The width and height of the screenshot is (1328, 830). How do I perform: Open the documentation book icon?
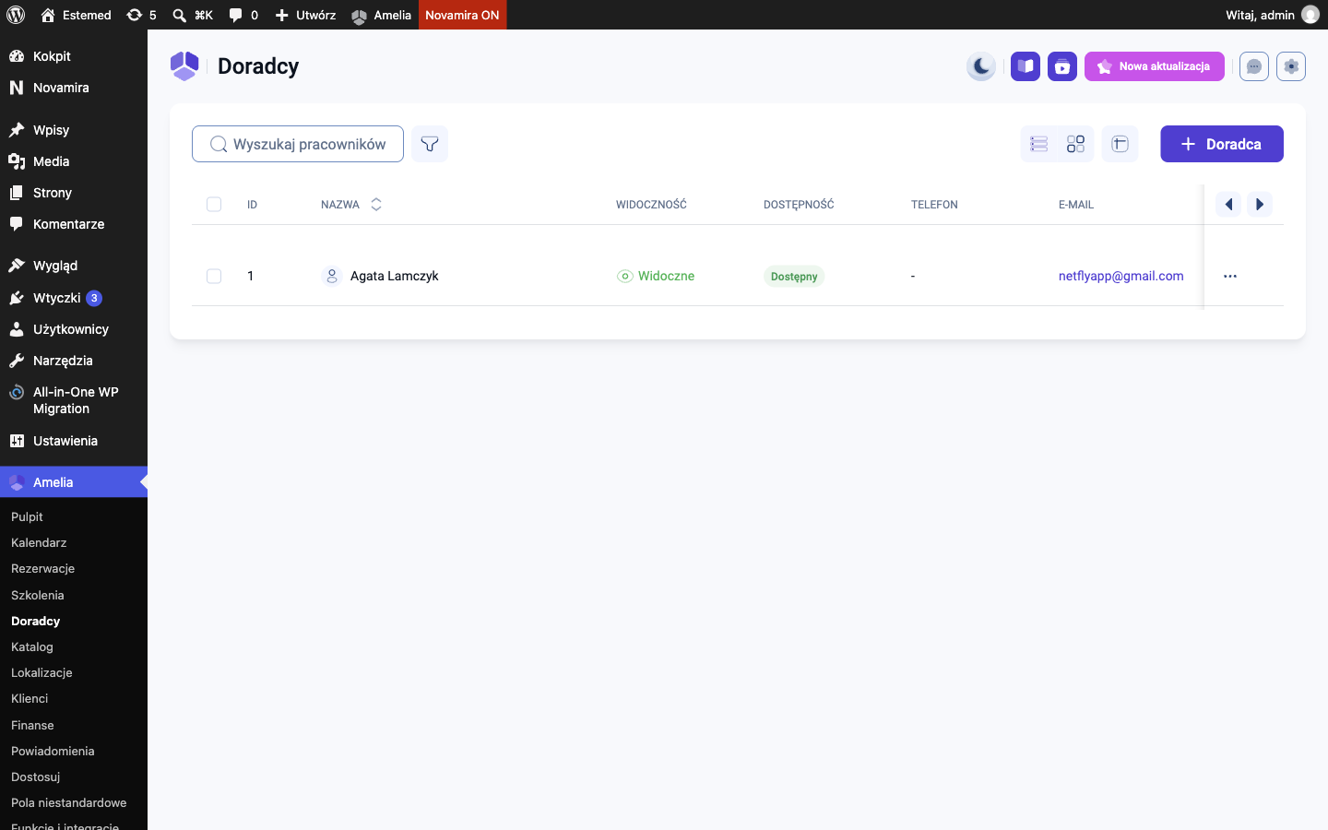coord(1026,66)
